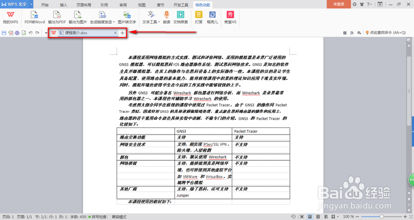Click the zoom slider handle

(x=382, y=217)
